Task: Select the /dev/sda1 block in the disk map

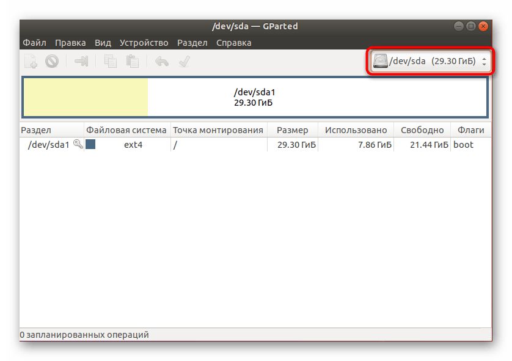Action: 254,97
